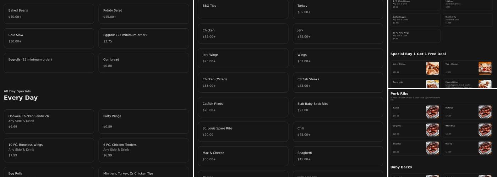Open the Whole Slab ribs photo thumbnail

coord(485,130)
